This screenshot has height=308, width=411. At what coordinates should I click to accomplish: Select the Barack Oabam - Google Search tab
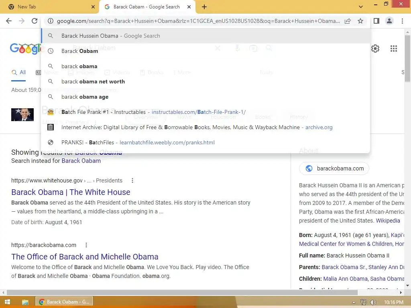[147, 7]
